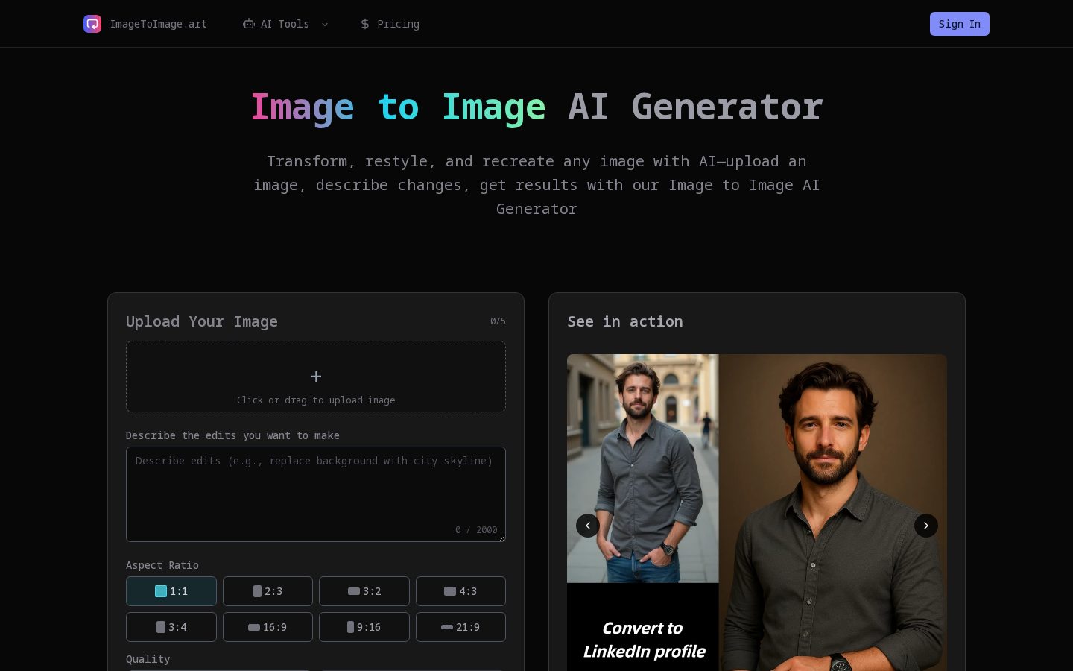Select the 9:16 aspect ratio
Screen dimensions: 1073x671
tap(364, 627)
